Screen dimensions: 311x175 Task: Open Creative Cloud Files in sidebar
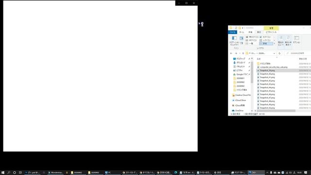pyautogui.click(x=242, y=95)
